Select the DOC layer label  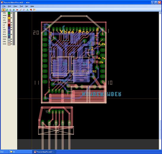pyautogui.click(x=4, y=44)
